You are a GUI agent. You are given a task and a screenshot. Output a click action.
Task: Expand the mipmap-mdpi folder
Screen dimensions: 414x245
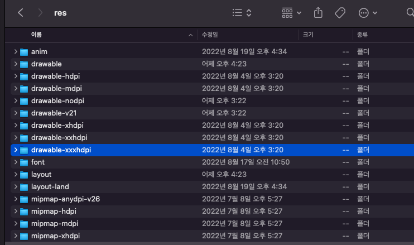[x=16, y=223]
